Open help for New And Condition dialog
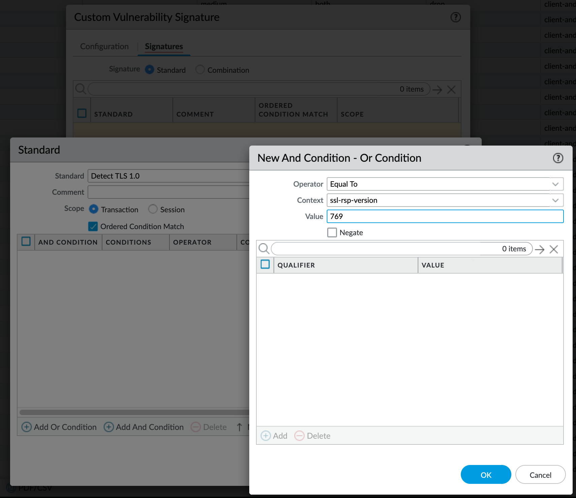This screenshot has height=498, width=576. point(557,158)
